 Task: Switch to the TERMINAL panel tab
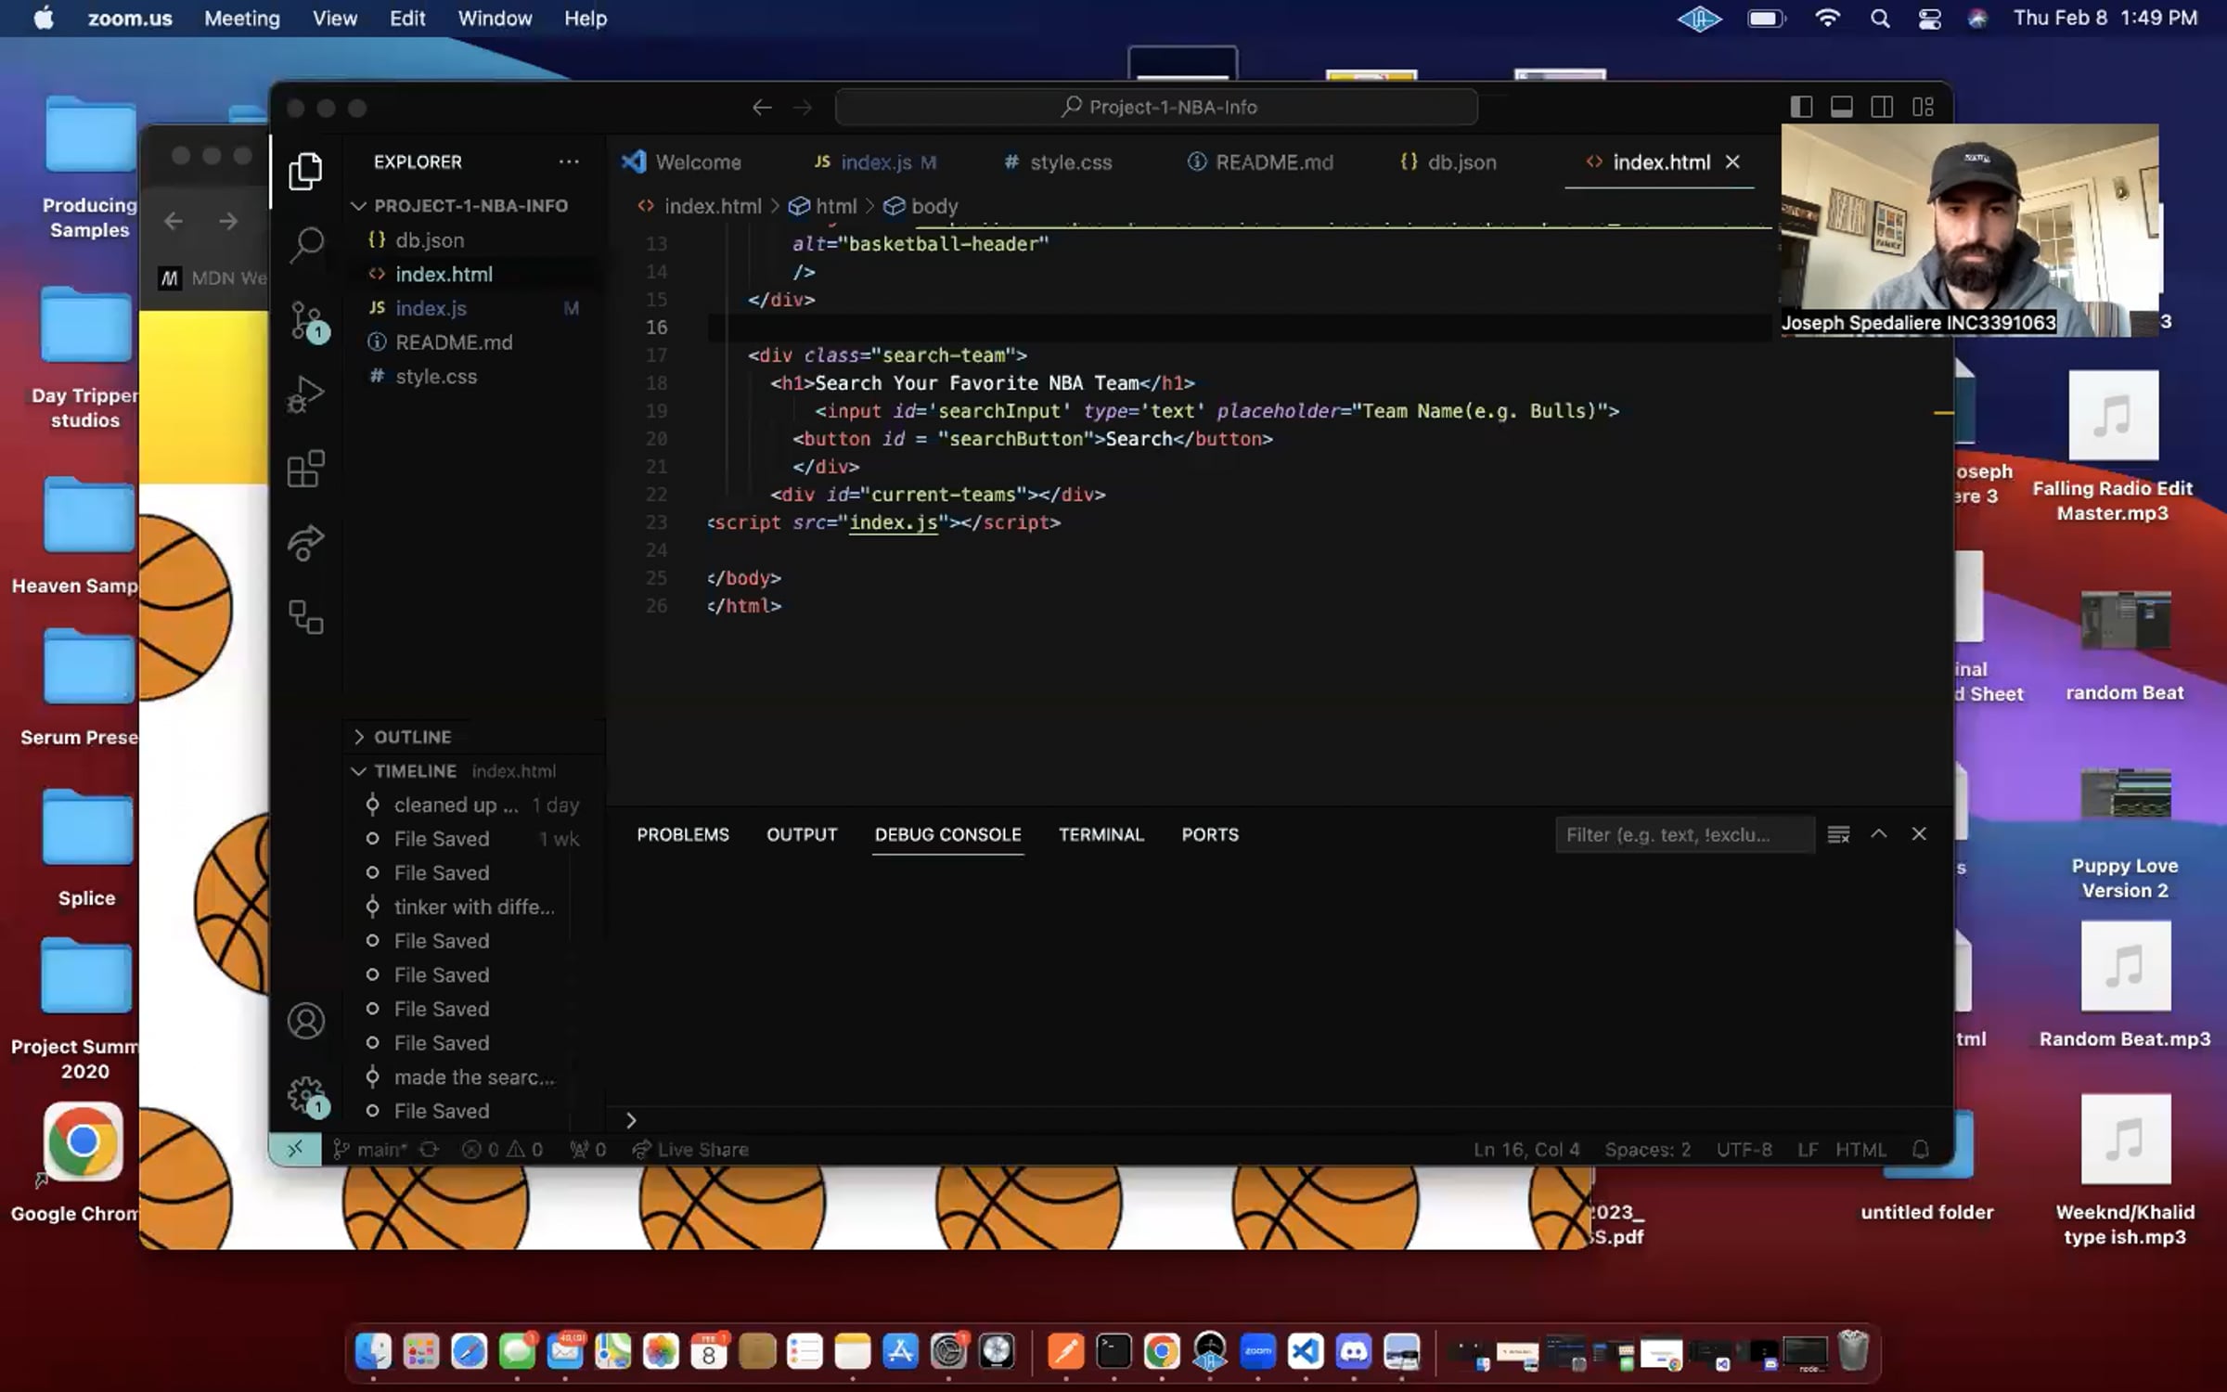pos(1101,834)
